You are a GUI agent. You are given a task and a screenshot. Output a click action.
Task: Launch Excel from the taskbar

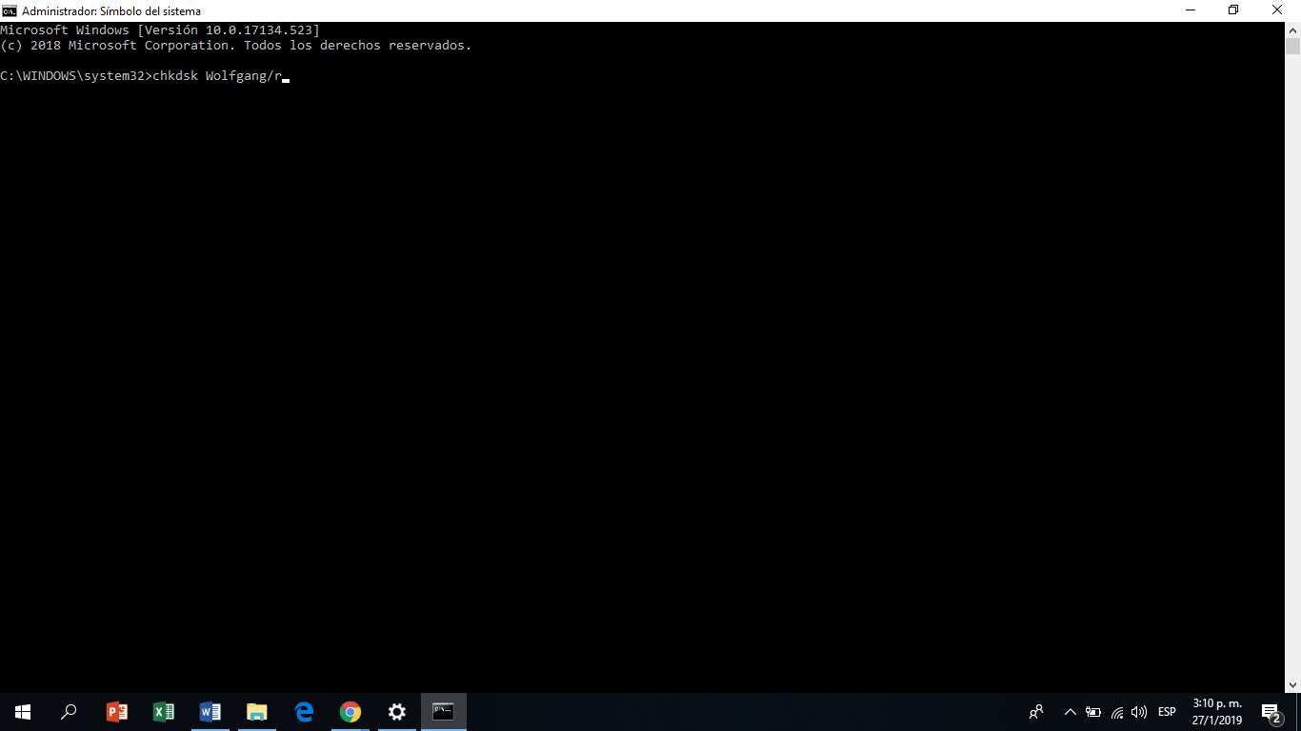click(x=163, y=711)
